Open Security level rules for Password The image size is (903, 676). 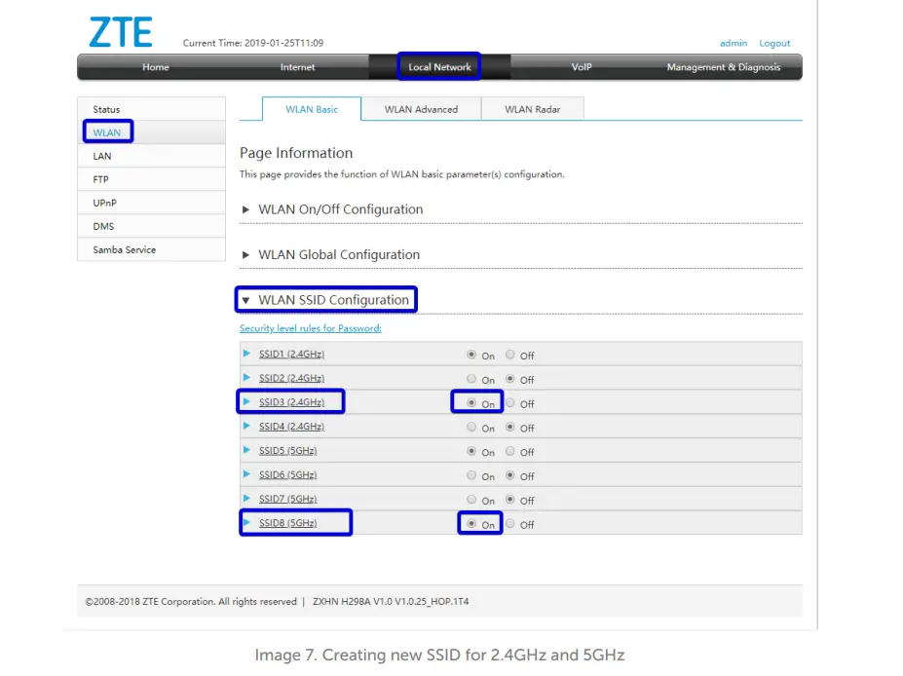pyautogui.click(x=310, y=328)
